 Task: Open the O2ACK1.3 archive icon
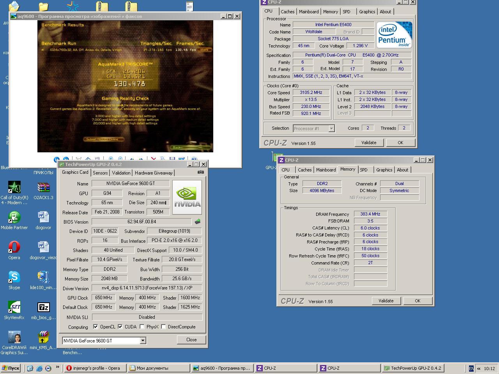[x=43, y=190]
